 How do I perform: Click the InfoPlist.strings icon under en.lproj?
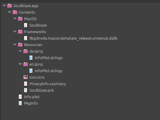(31, 71)
